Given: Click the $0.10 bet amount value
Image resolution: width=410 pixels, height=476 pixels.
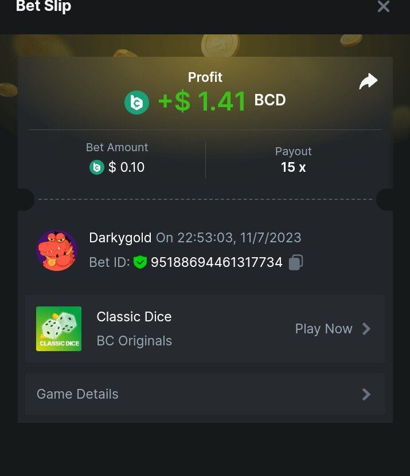Looking at the screenshot, I should [x=126, y=167].
